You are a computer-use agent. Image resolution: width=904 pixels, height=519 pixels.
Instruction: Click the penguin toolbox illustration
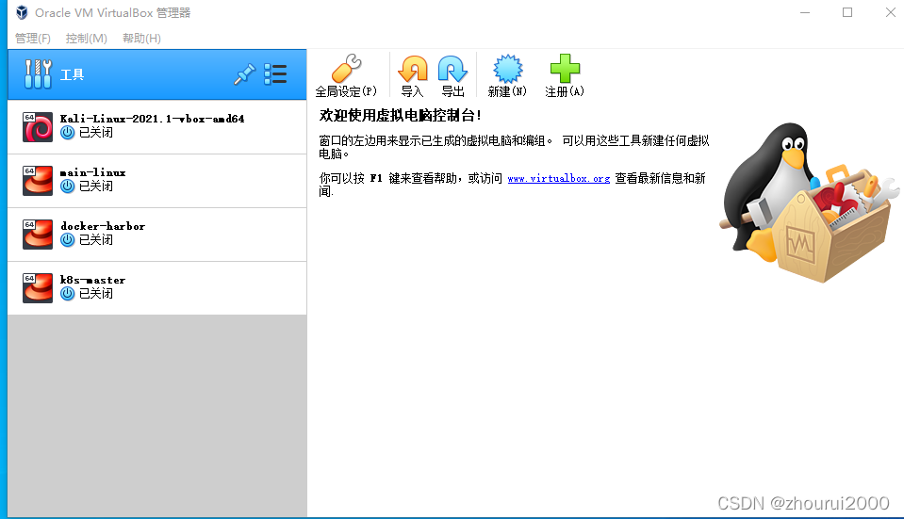810,203
